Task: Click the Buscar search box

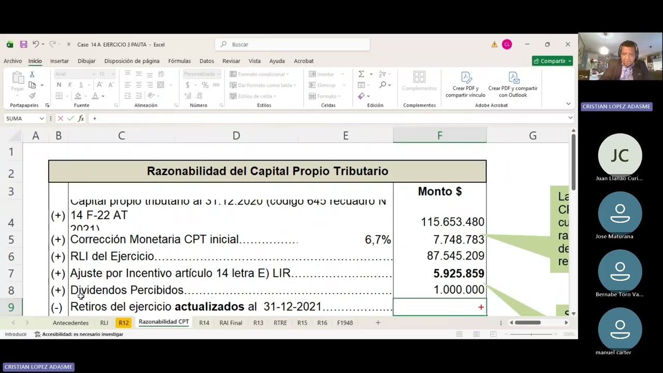Action: point(293,45)
